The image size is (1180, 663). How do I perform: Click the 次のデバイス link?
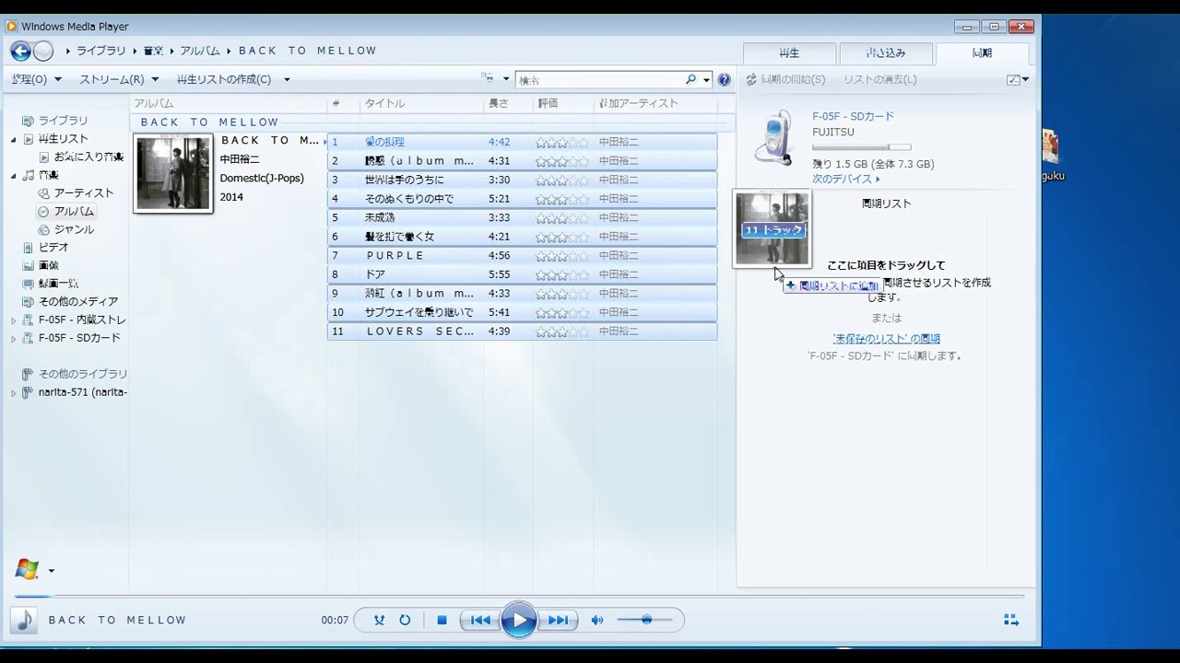(x=845, y=179)
